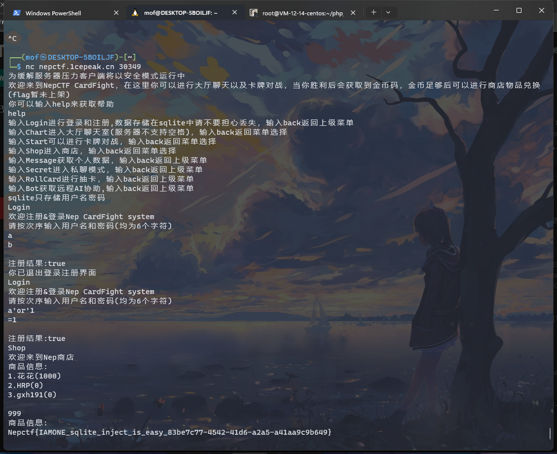Click the '输入Bot获取远程AI协助' help line

(101, 189)
